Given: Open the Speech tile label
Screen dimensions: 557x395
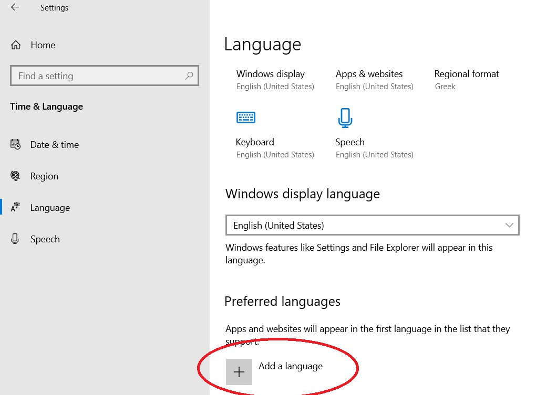Looking at the screenshot, I should [x=350, y=142].
